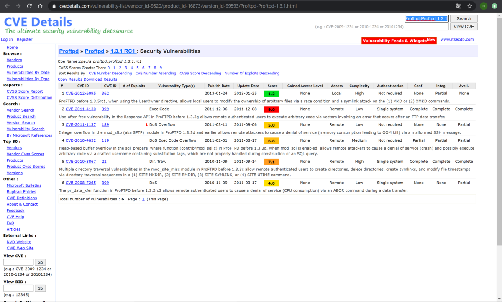Open the Log In link
This screenshot has height=302, width=502.
(7, 40)
